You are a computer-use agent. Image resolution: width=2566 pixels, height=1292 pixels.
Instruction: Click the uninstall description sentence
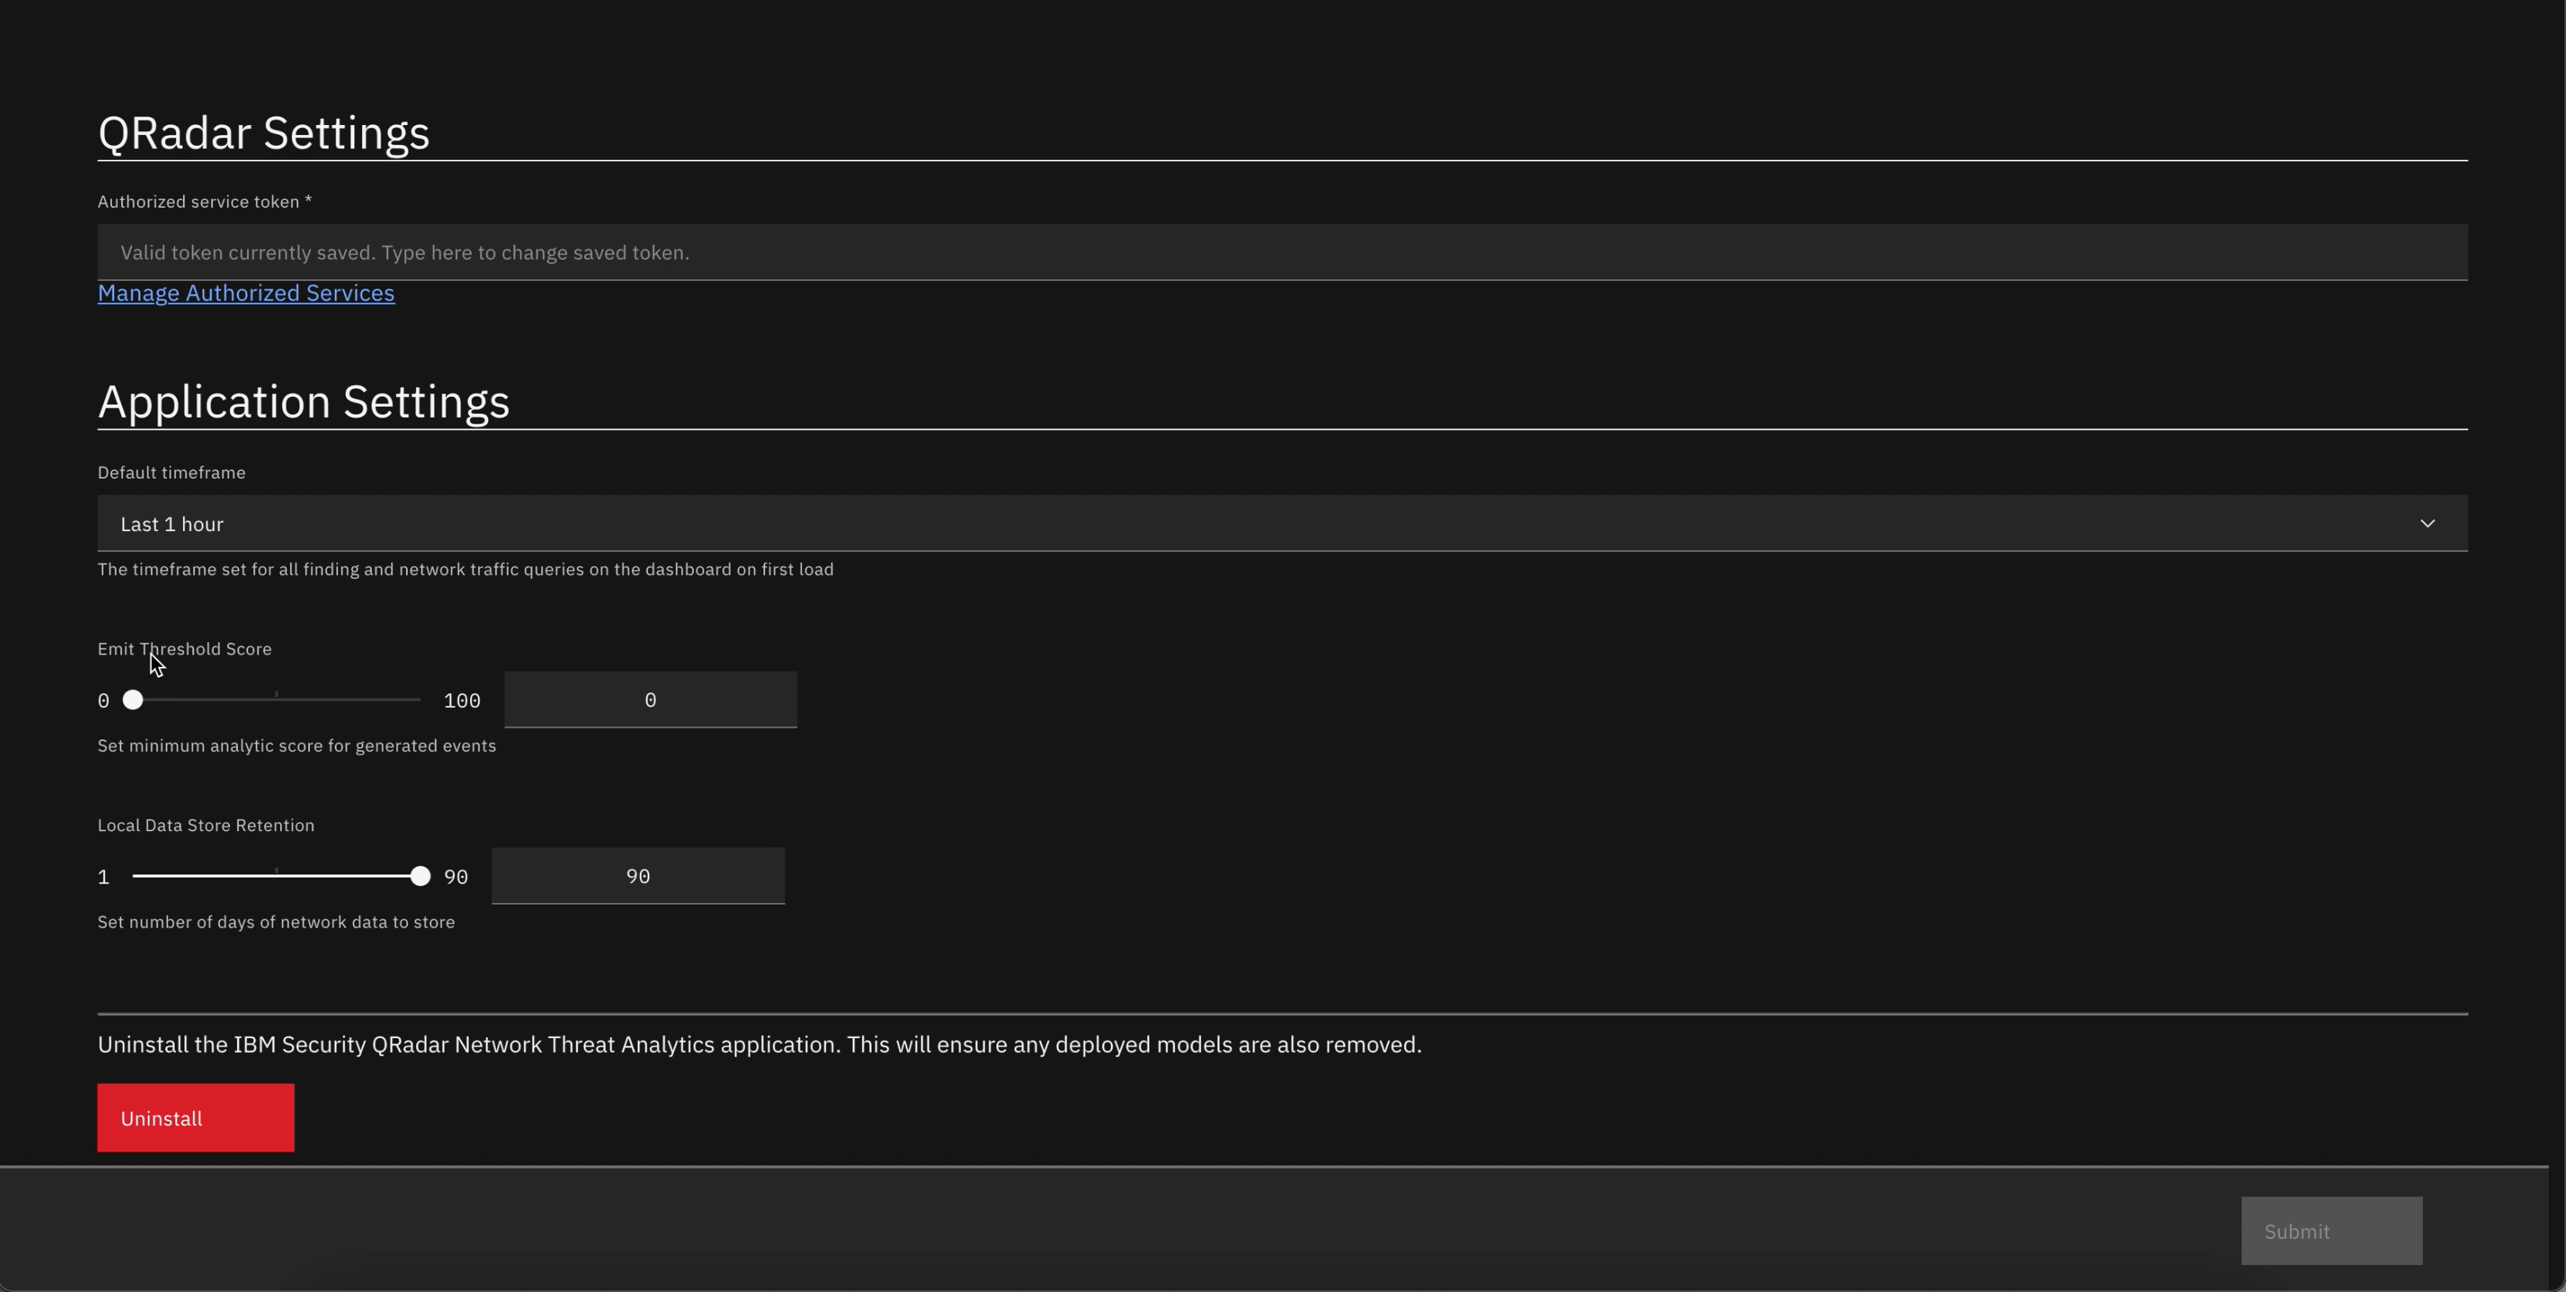(x=759, y=1045)
